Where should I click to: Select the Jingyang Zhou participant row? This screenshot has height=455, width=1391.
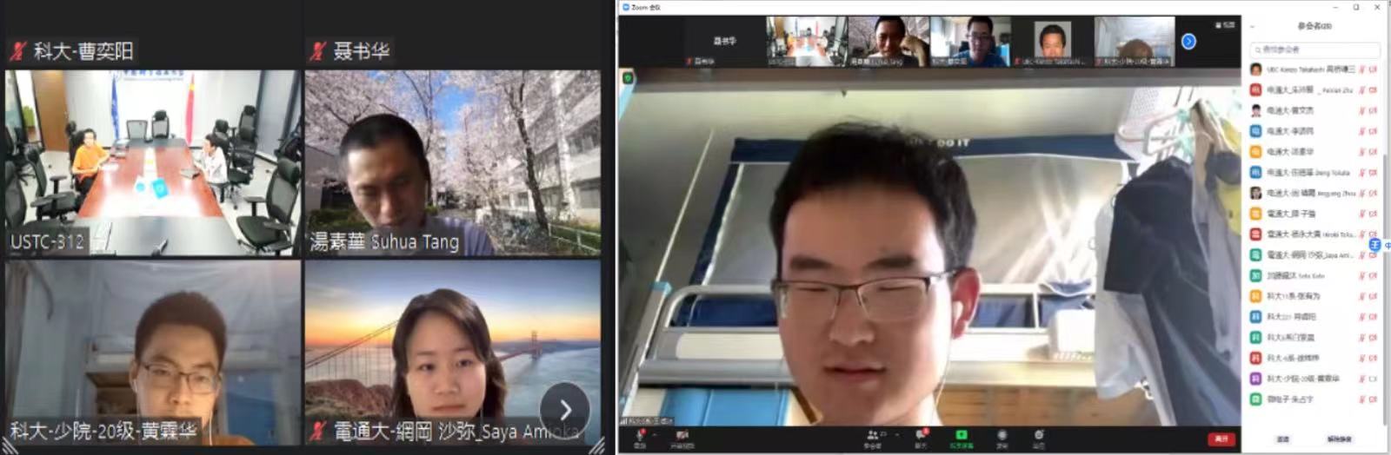pyautogui.click(x=1314, y=193)
